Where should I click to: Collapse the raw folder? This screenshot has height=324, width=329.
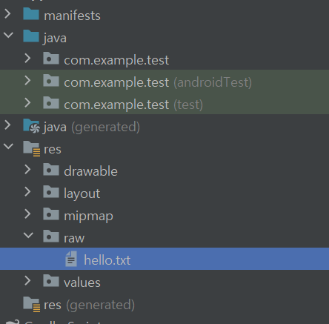[x=28, y=235]
